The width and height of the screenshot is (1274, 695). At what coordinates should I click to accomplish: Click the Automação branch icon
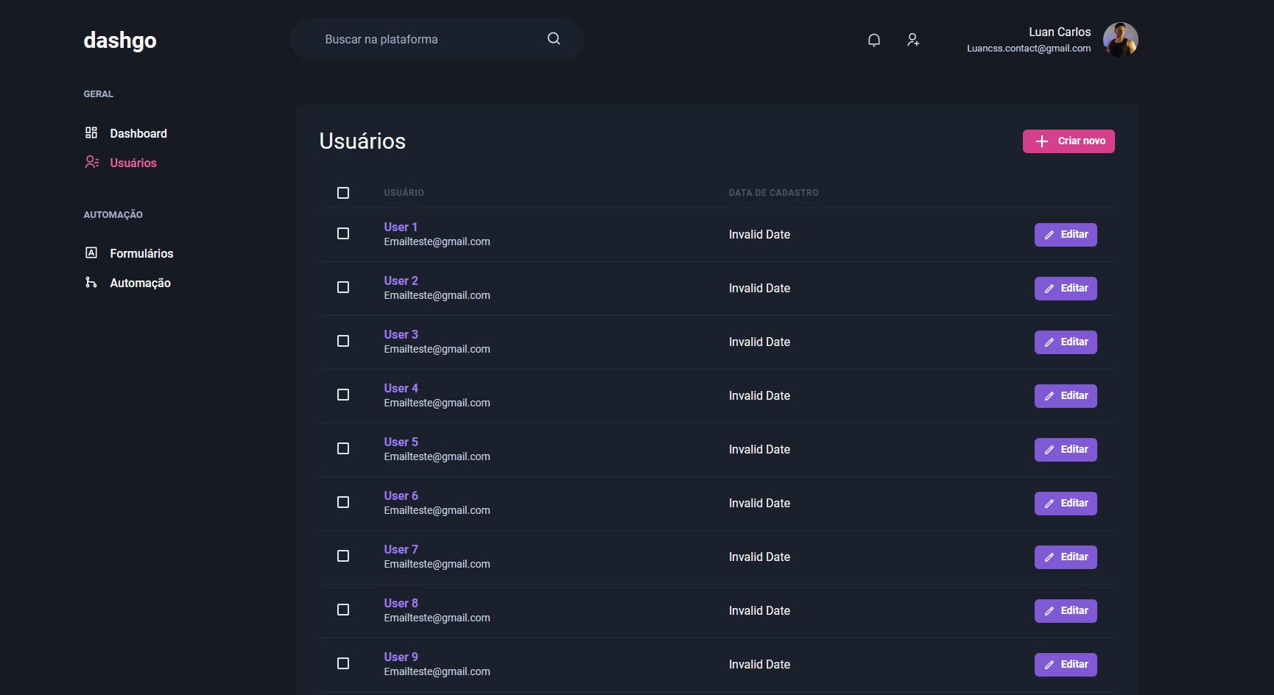tap(91, 282)
